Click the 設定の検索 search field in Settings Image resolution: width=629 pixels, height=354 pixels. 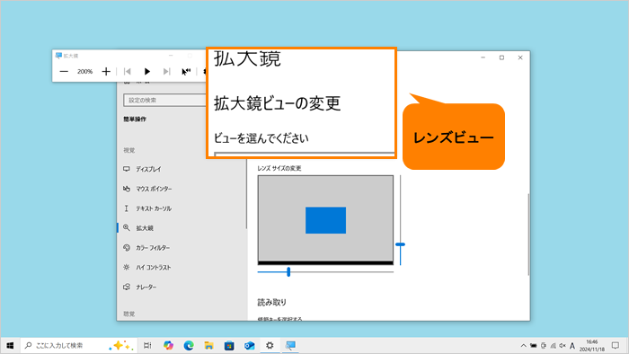(x=164, y=101)
